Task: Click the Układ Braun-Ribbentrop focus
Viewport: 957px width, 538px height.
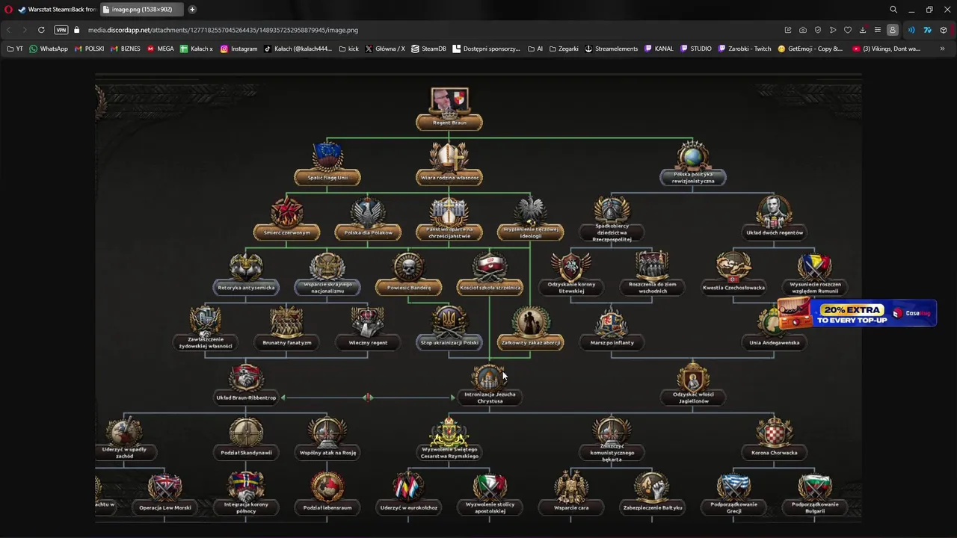Action: tap(246, 383)
